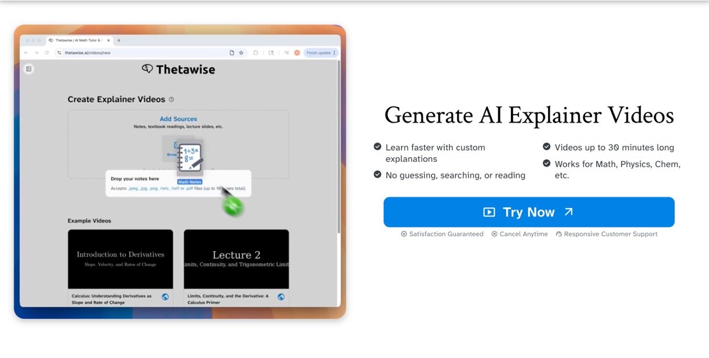Open the new tab plus button
The width and height of the screenshot is (709, 358).
pyautogui.click(x=119, y=41)
